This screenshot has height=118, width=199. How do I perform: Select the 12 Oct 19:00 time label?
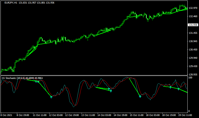(x=72, y=115)
